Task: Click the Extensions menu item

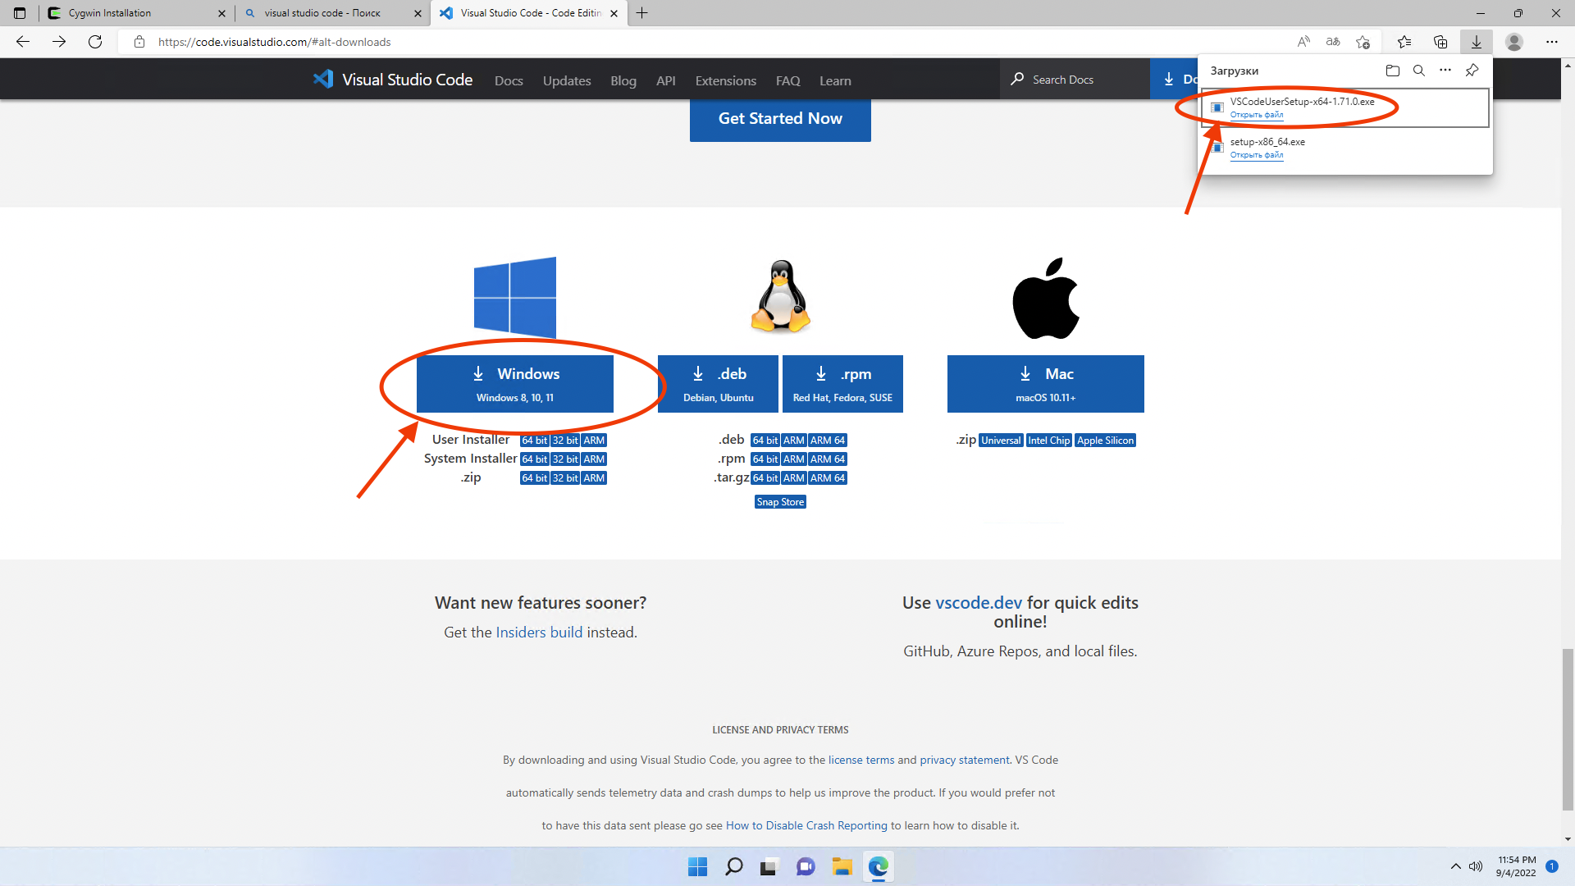Action: (724, 80)
